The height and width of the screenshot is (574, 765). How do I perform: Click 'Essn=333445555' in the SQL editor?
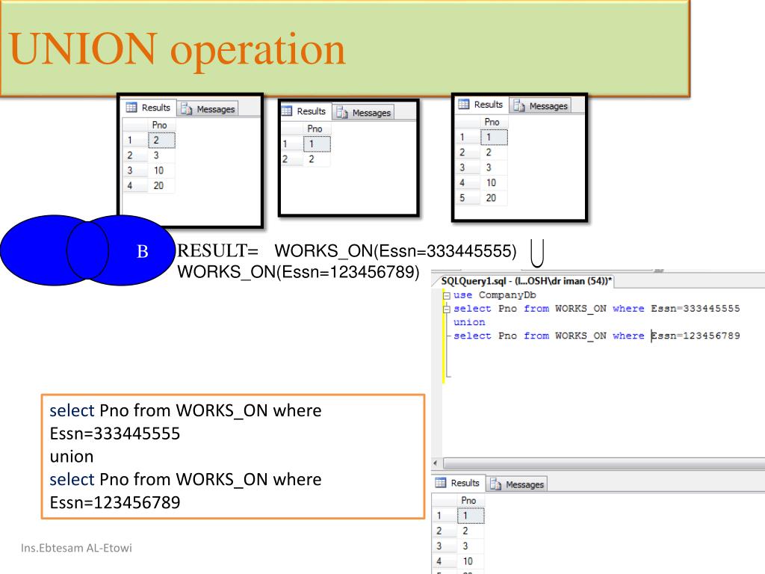click(x=696, y=309)
